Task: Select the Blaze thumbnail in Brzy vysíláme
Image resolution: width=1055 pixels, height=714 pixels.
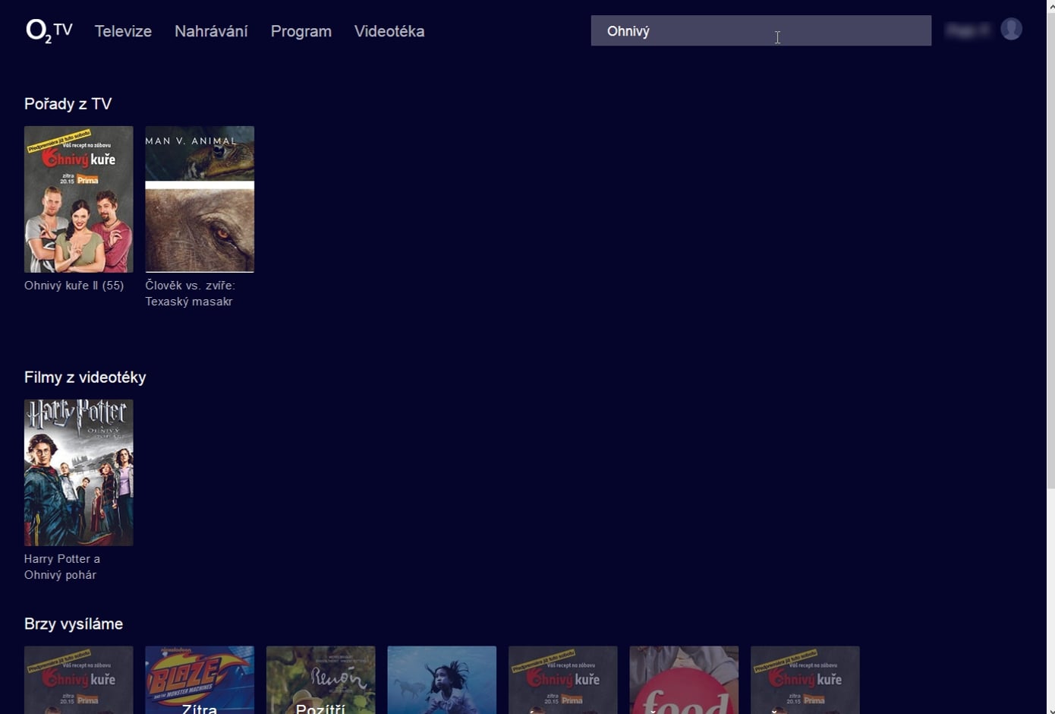Action: (x=200, y=680)
